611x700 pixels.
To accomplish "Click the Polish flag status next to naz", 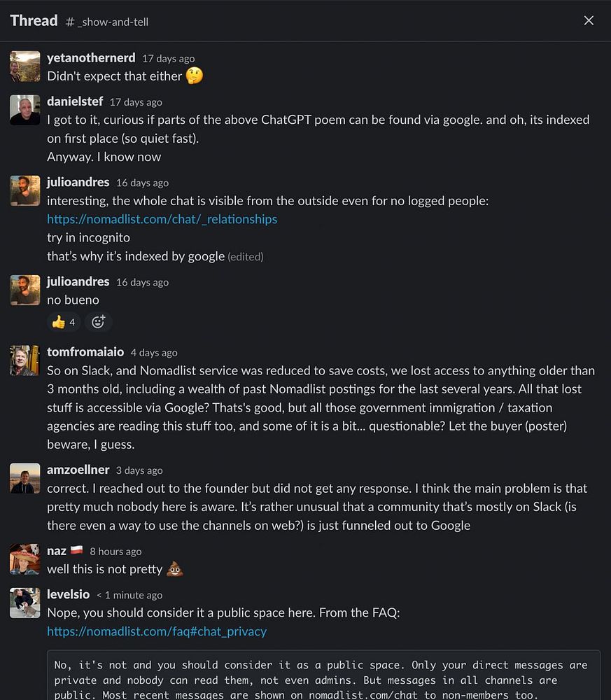I will 77,550.
